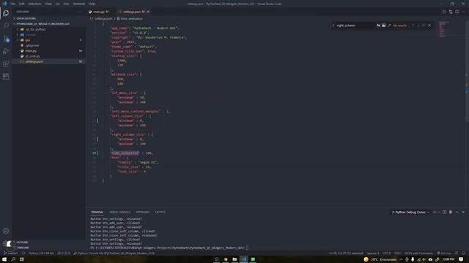Viewport: 469px width, 263px height.
Task: Switch to the Problems panel tab
Action: coord(143,212)
